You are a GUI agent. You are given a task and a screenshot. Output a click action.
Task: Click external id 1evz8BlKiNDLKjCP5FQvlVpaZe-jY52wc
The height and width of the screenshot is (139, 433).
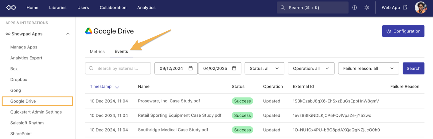pyautogui.click(x=332, y=115)
